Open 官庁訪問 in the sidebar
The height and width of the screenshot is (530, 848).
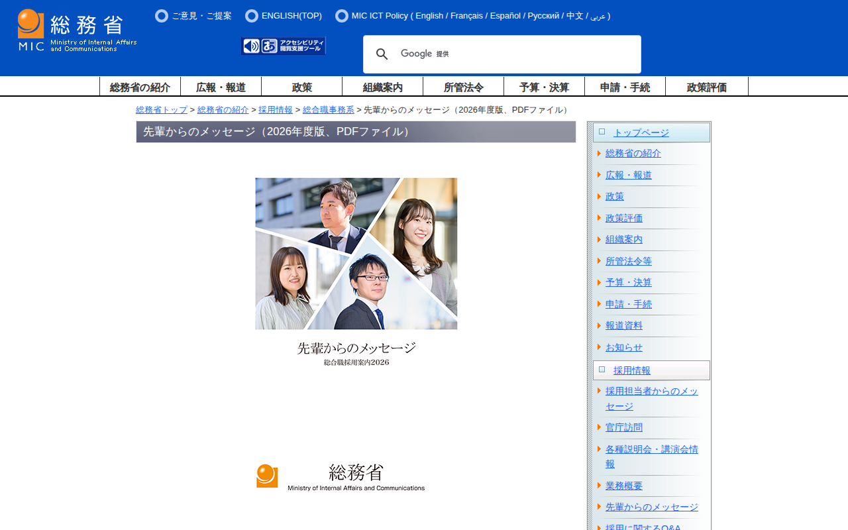(x=623, y=428)
